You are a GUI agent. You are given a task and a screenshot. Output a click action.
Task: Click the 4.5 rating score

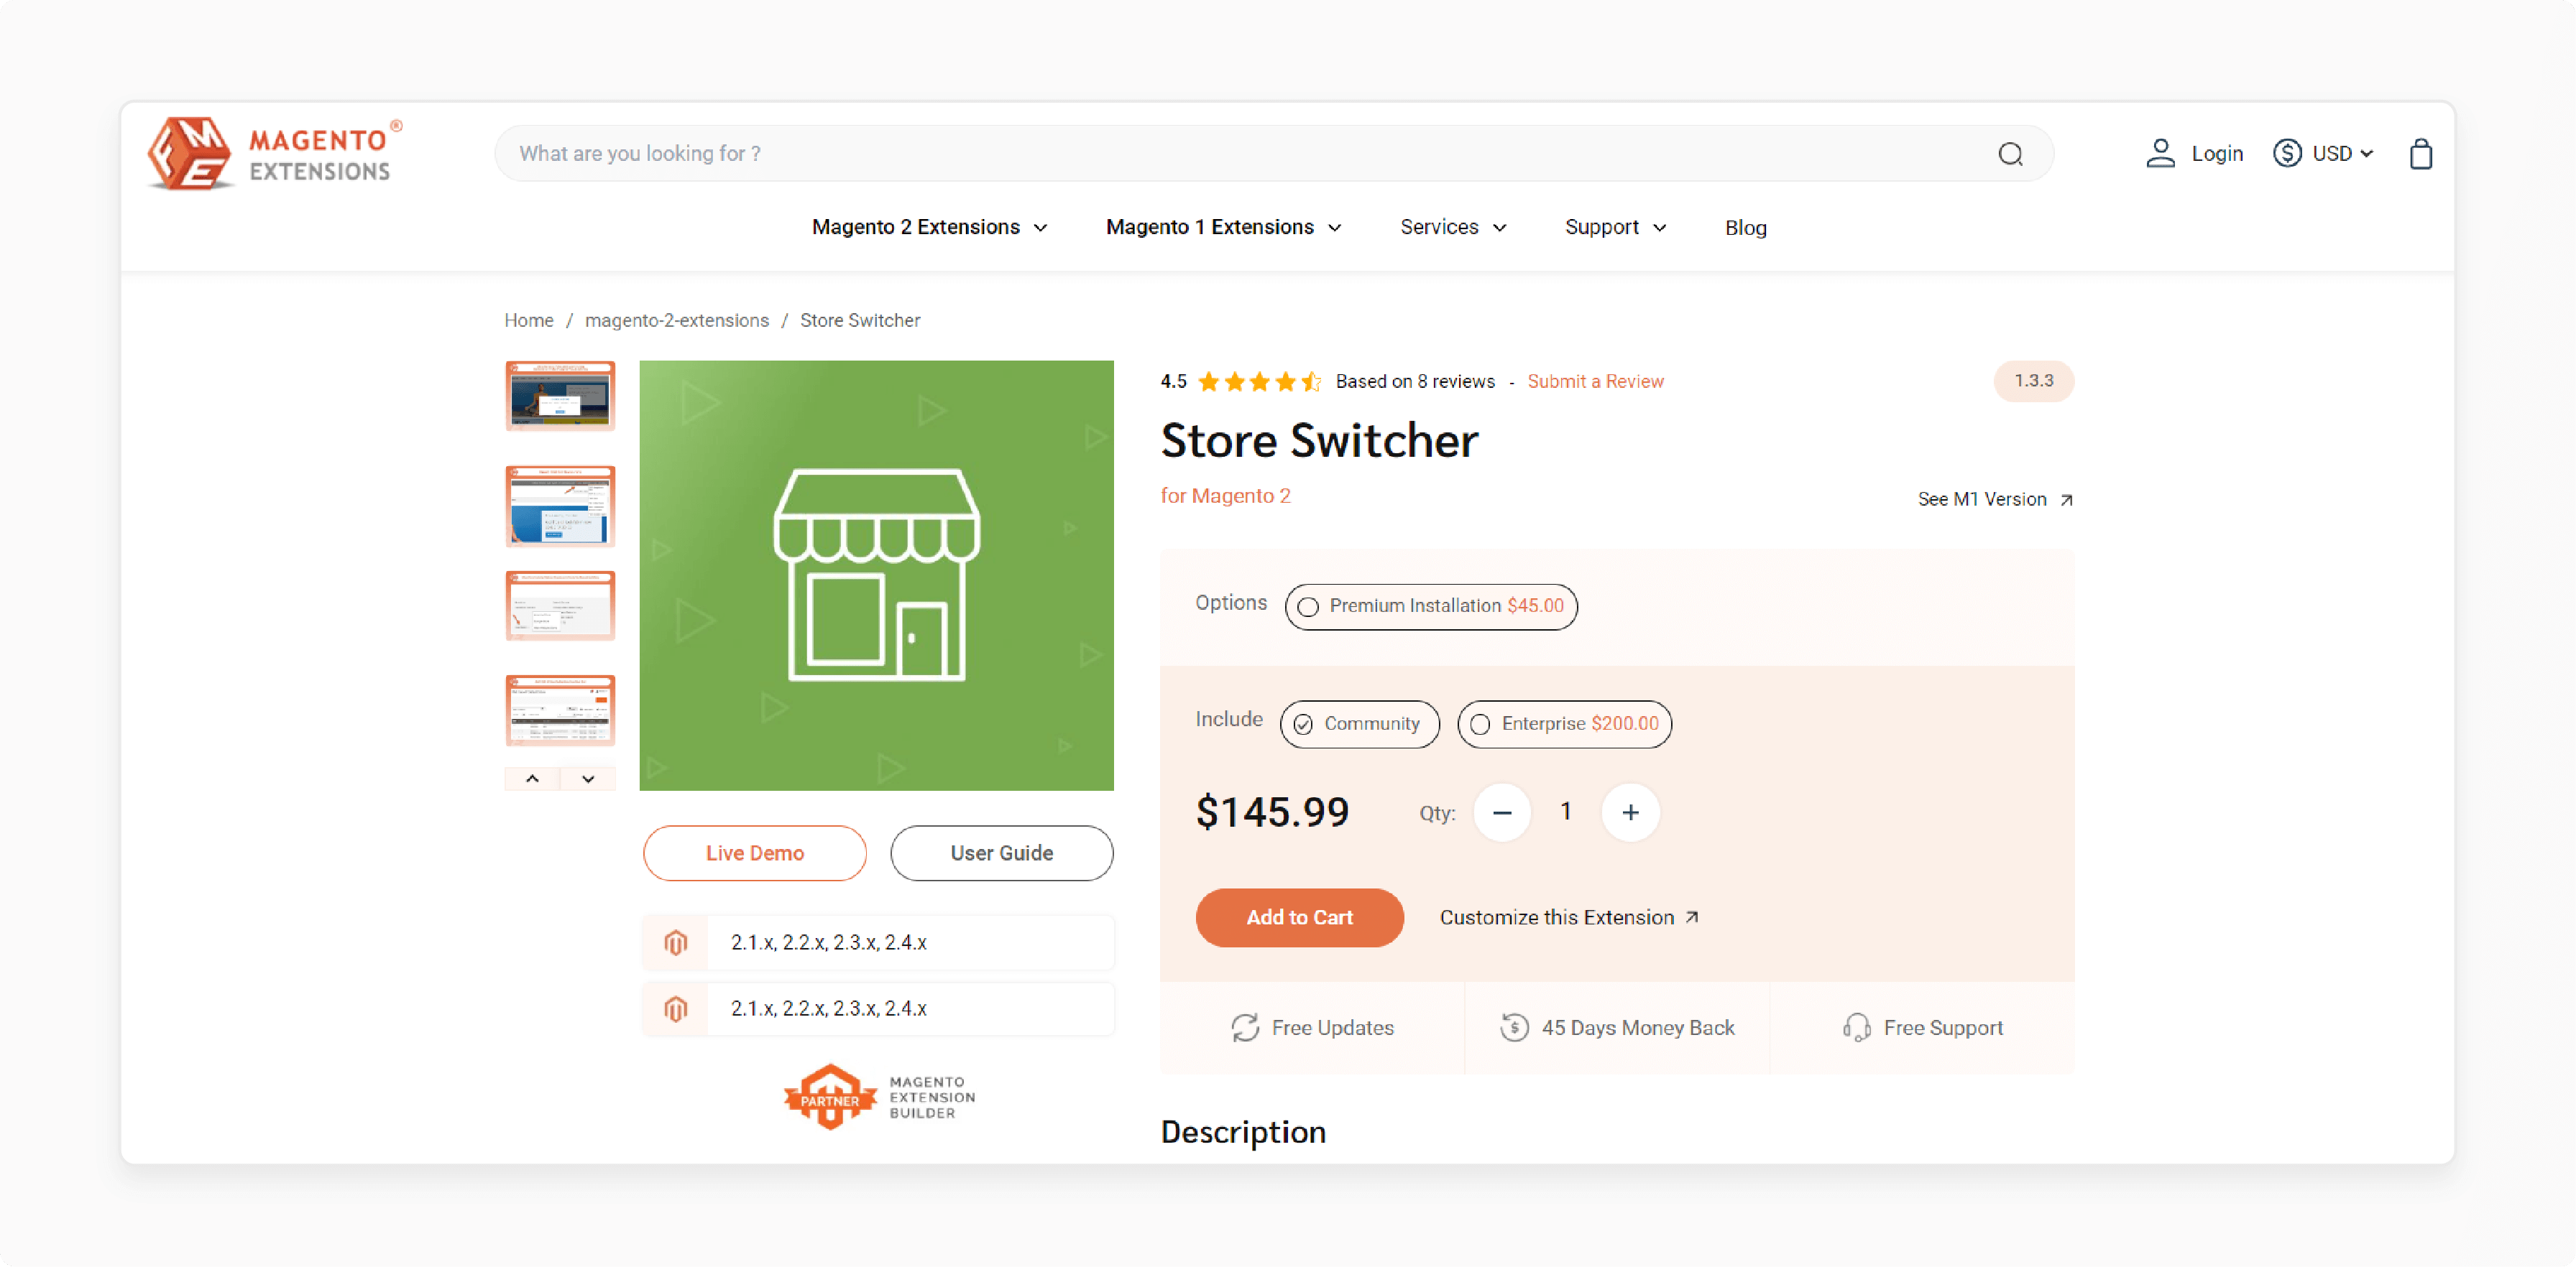1173,381
